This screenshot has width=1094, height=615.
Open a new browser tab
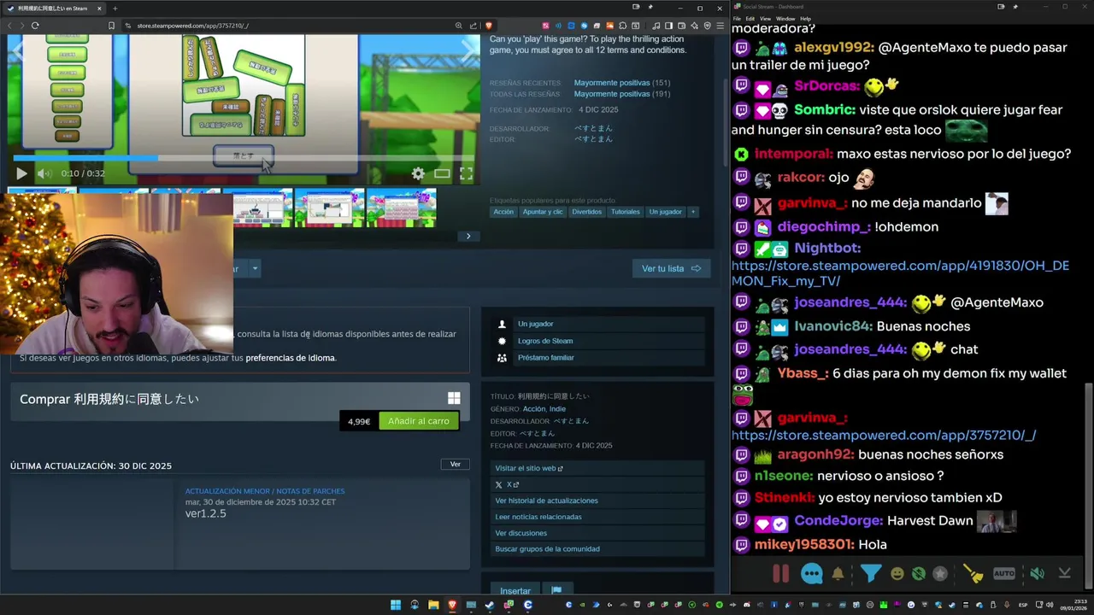(x=115, y=8)
